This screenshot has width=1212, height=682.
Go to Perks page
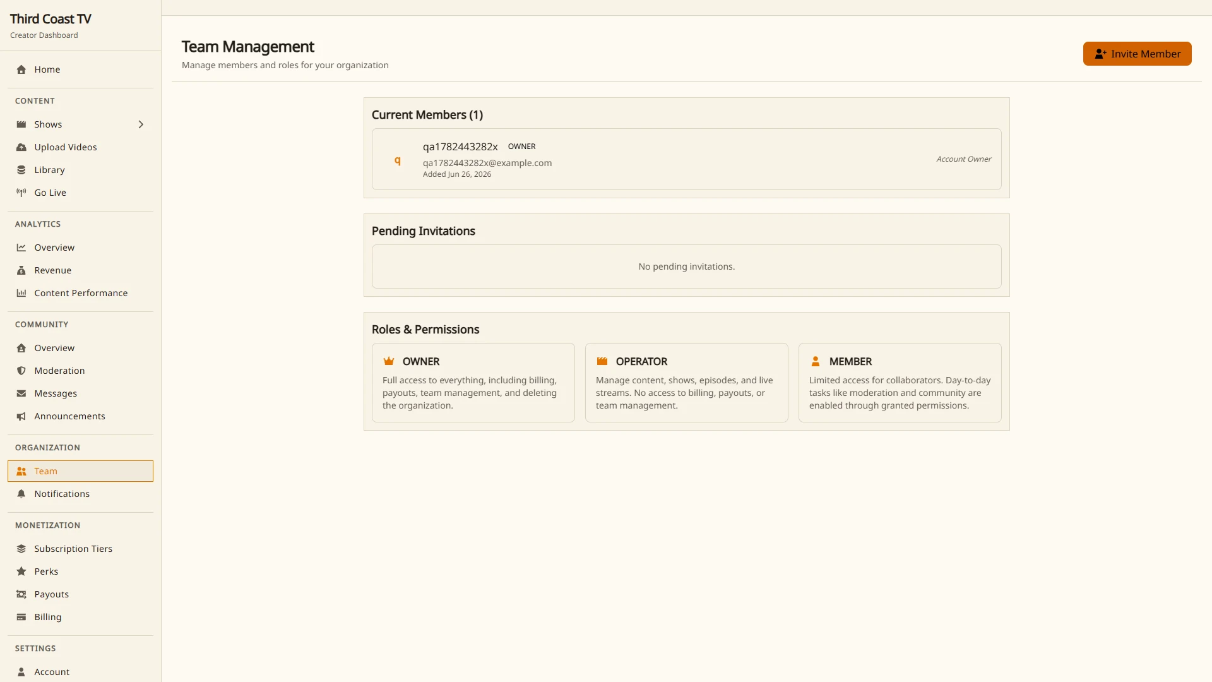pyautogui.click(x=80, y=571)
